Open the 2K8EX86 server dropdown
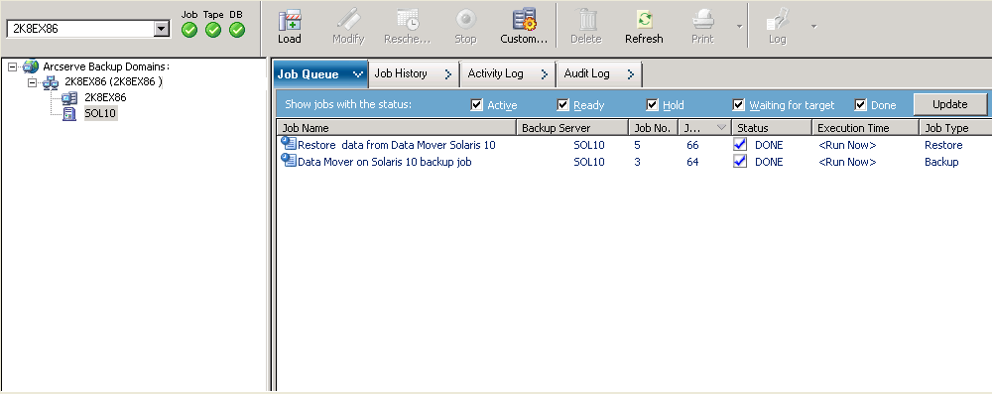The height and width of the screenshot is (394, 992). coord(162,29)
